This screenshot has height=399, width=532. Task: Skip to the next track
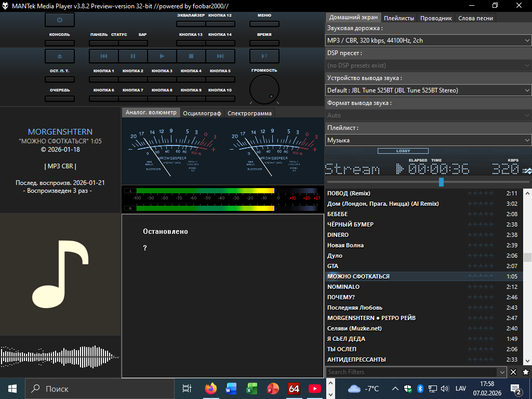(220, 56)
